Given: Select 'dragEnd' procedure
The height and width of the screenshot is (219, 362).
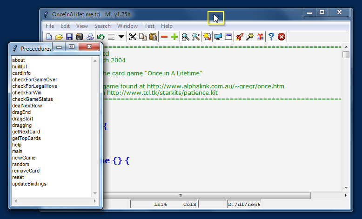Looking at the screenshot, I should click(x=21, y=112).
